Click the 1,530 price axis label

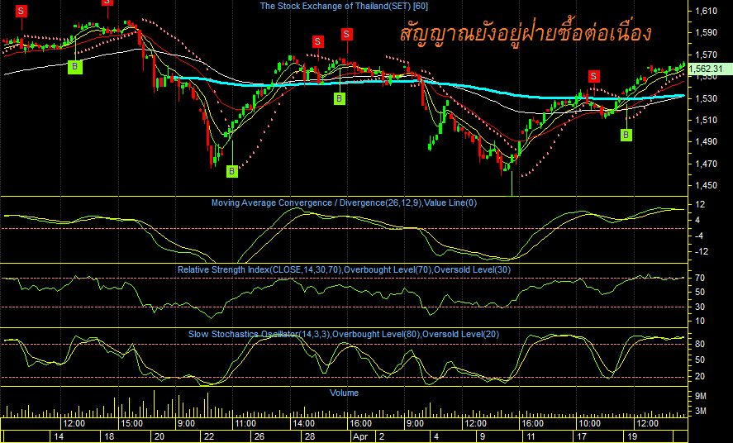coord(706,98)
